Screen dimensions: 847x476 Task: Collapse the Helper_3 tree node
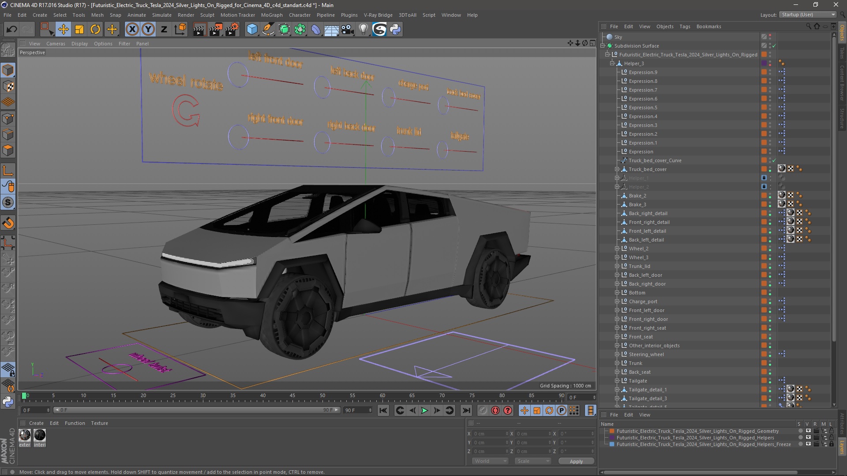[x=612, y=63]
